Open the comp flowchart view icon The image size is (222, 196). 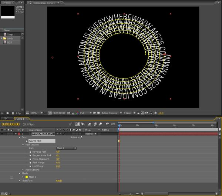(151, 113)
